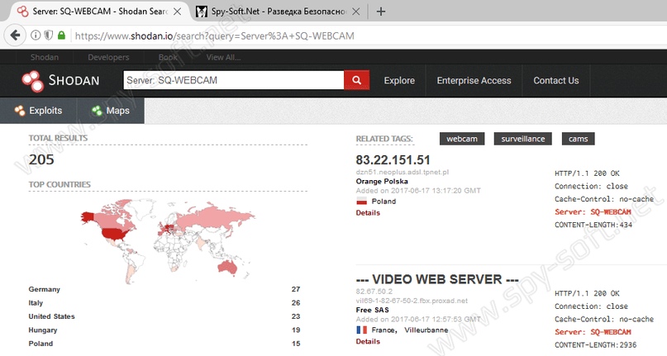Click the red search magnifier button
Image resolution: width=667 pixels, height=356 pixels.
(356, 80)
